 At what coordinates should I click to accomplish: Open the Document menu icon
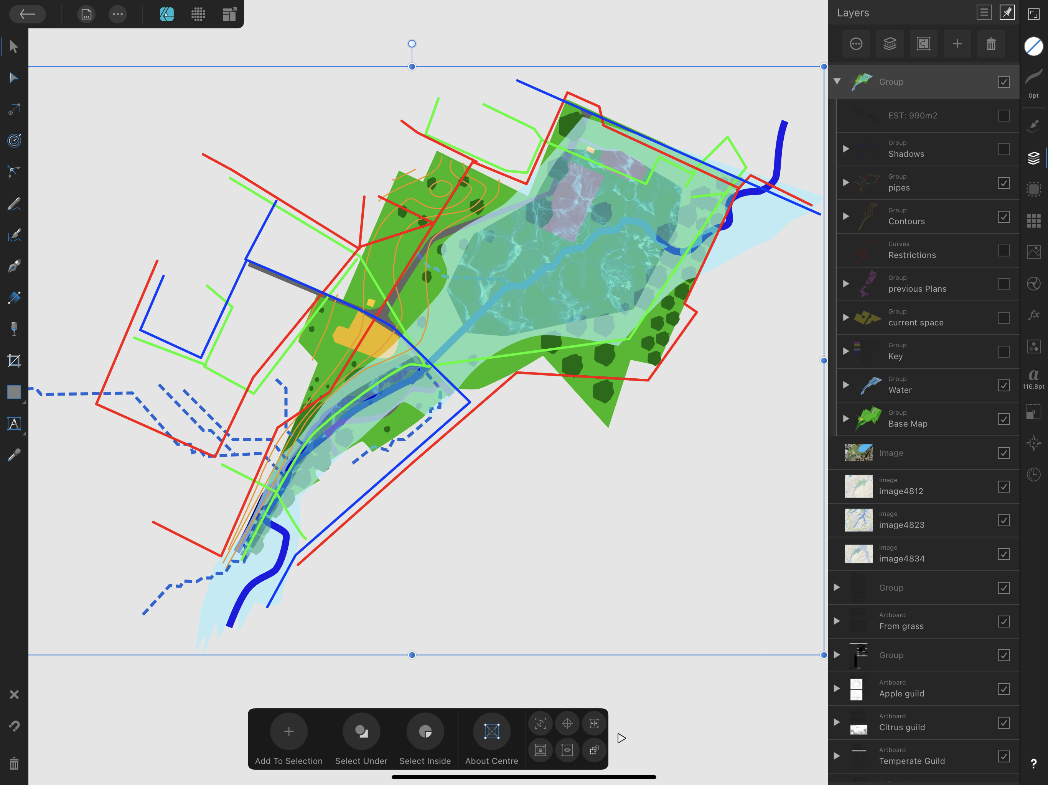[86, 14]
